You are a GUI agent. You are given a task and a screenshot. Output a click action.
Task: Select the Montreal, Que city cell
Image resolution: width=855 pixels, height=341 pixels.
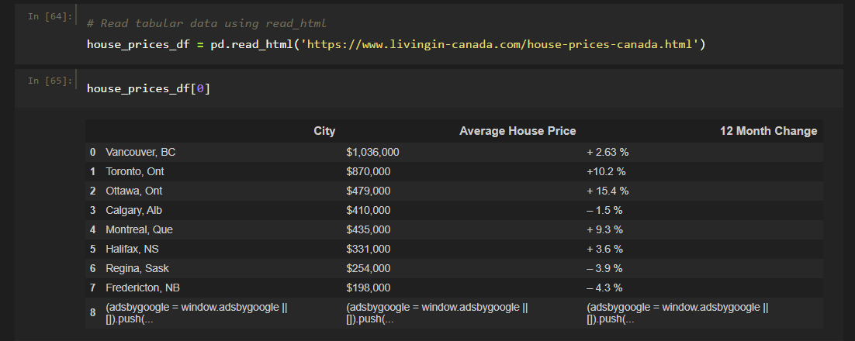(x=140, y=229)
